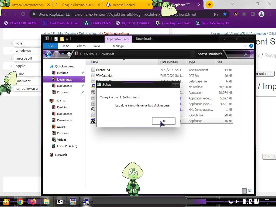Viewport: 276px width, 207px height.
Task: Open Quick access in sidebar
Action: pyautogui.click(x=64, y=66)
